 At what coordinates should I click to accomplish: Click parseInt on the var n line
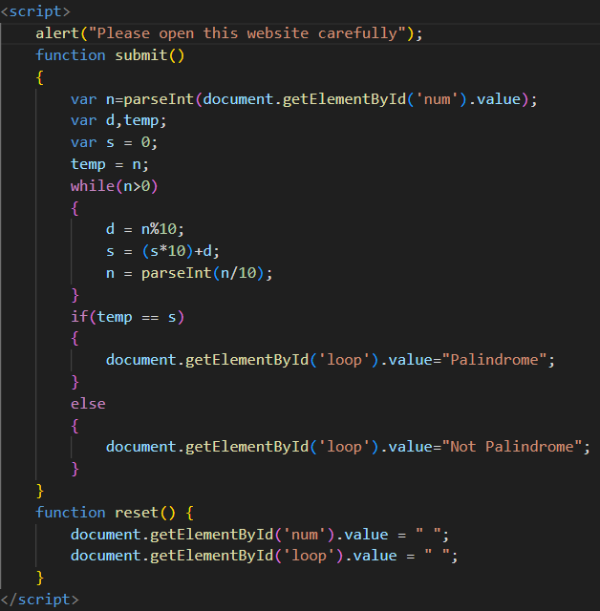tap(167, 98)
